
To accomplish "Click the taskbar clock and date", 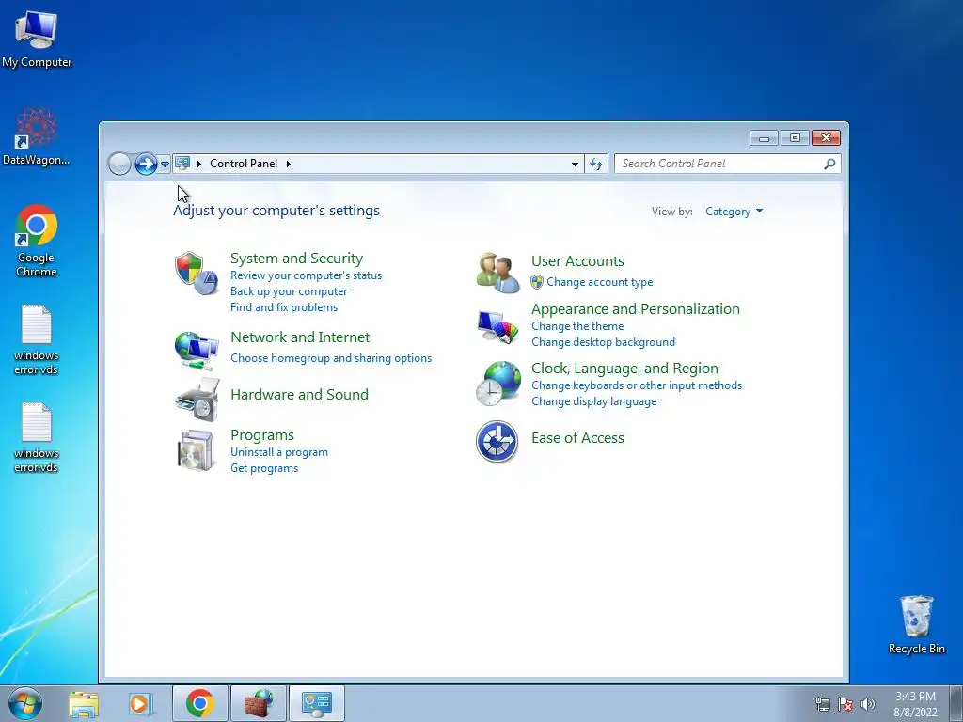I will click(x=915, y=704).
